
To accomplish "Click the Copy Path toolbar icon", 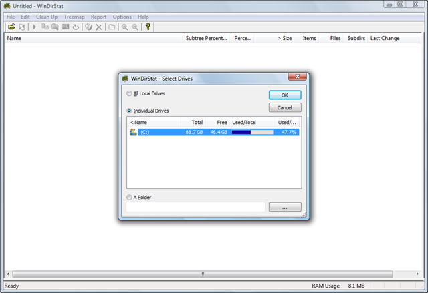I will tap(45, 27).
